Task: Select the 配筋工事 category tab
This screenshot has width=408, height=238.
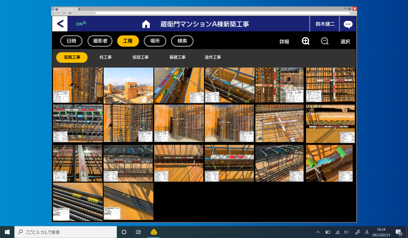Action: coord(72,57)
